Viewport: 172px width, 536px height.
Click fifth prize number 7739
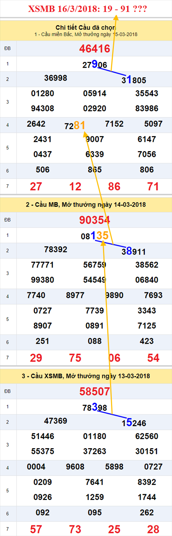pyautogui.click(x=95, y=311)
